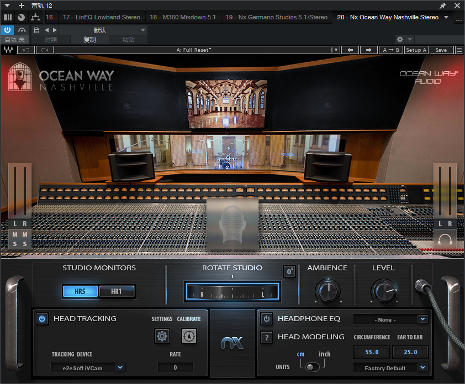
Task: Click the Setup A button
Action: 416,50
